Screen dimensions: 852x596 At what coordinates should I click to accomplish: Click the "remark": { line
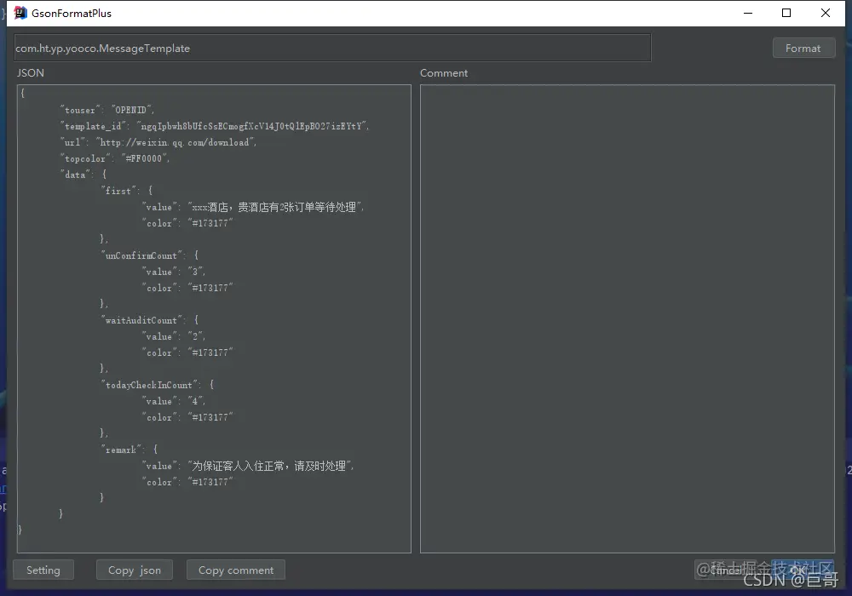click(x=130, y=450)
